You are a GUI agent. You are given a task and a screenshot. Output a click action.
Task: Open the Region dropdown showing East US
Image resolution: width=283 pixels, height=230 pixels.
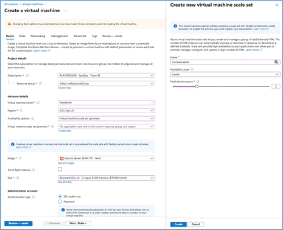coord(107,111)
